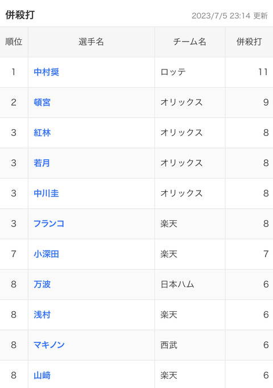This screenshot has width=273, height=388.
Task: Open player link 万波
Action: point(42,284)
